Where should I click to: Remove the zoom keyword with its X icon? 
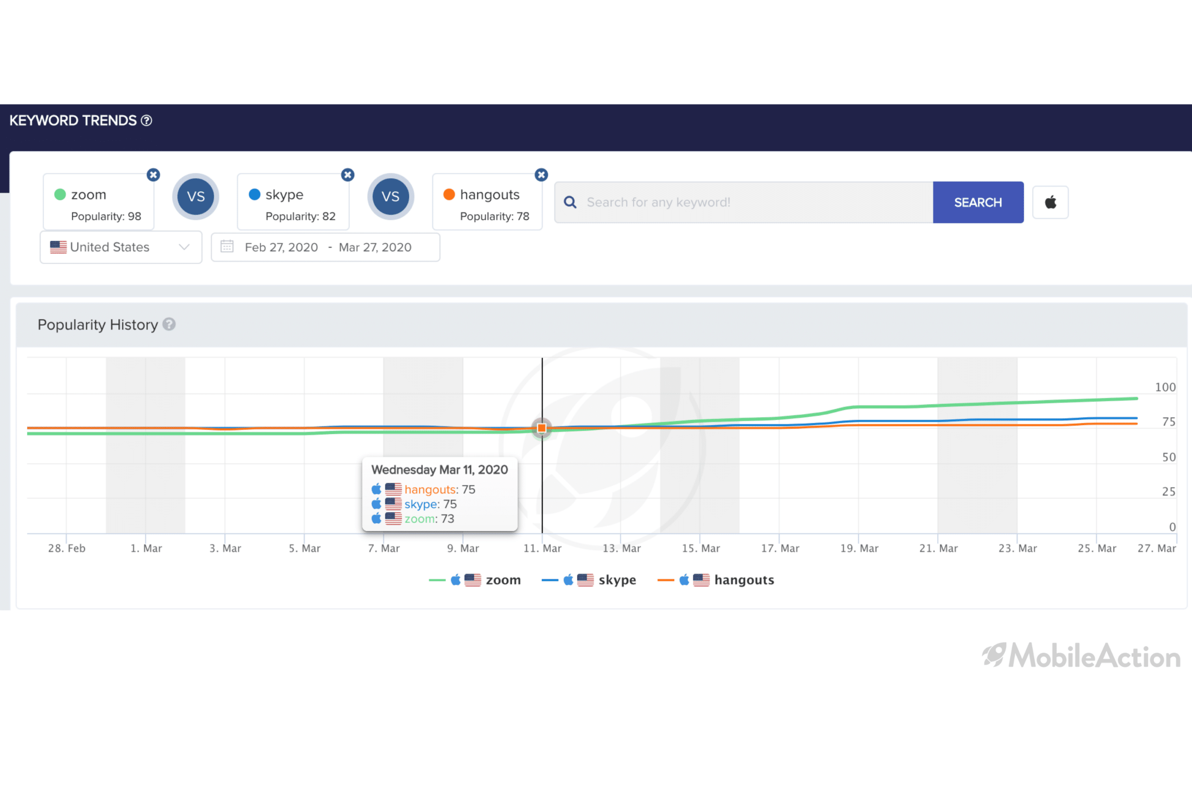tap(153, 175)
